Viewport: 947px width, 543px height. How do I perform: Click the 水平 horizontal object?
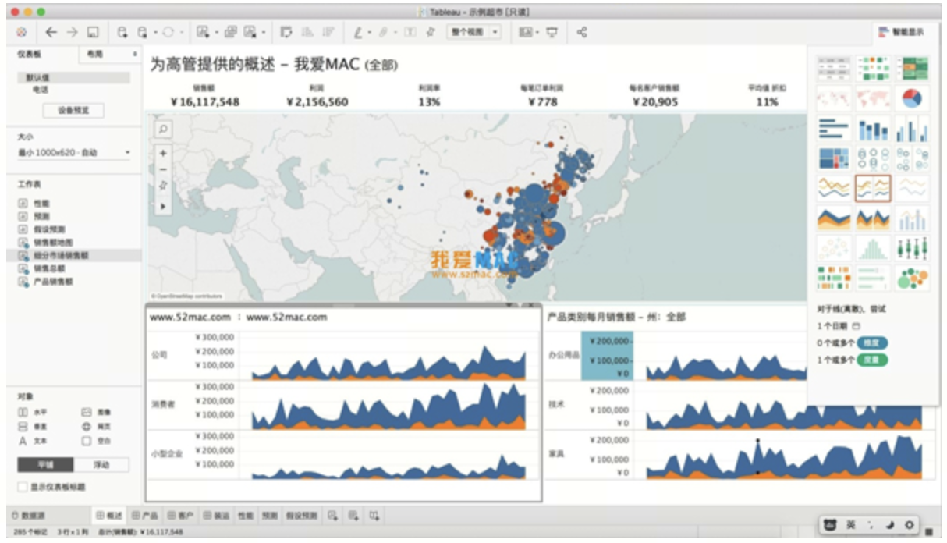coord(31,411)
